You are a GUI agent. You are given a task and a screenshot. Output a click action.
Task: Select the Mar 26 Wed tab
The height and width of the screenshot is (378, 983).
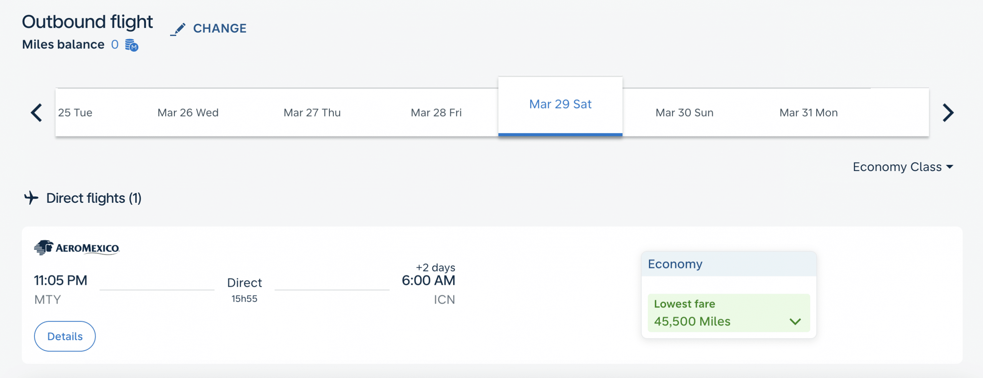pyautogui.click(x=188, y=113)
